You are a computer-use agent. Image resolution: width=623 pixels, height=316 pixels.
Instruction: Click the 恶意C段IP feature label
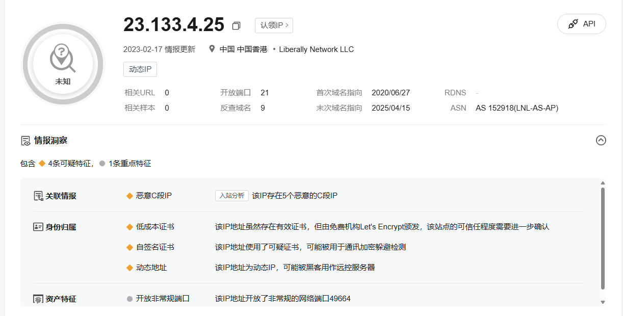154,196
